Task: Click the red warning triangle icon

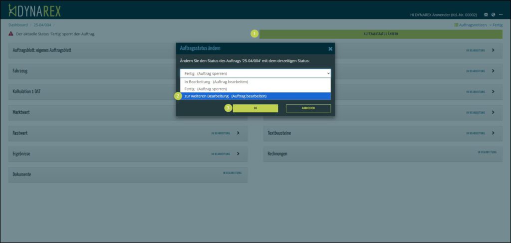Action: pyautogui.click(x=11, y=34)
